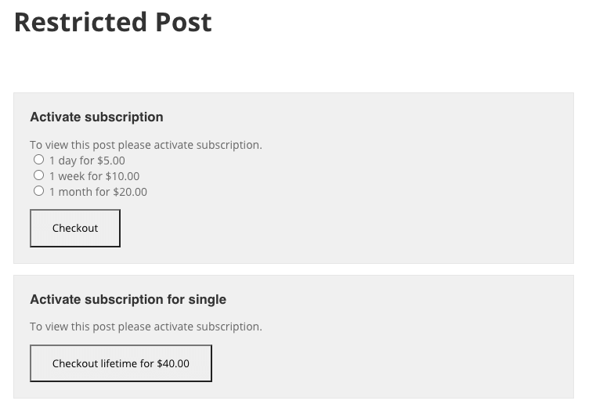Image resolution: width=596 pixels, height=415 pixels.
Task: Click the $10.00 price text
Action: 122,176
